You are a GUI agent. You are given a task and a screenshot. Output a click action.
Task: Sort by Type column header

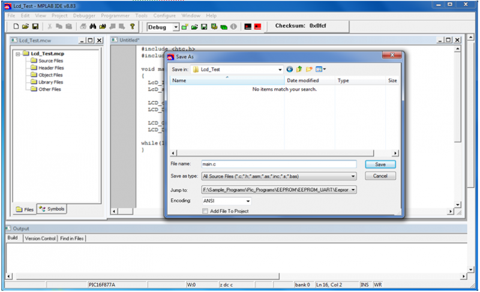(360, 80)
